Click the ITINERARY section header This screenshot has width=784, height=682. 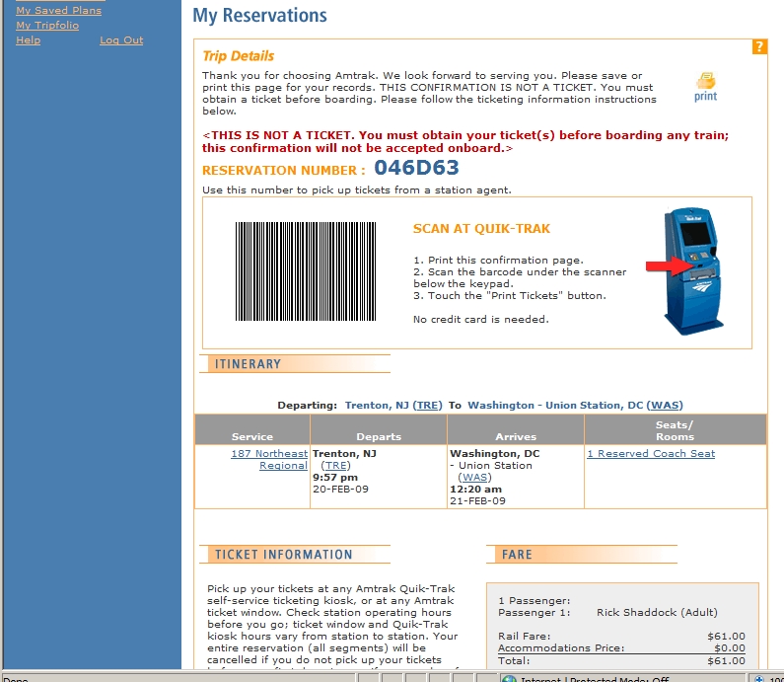tap(295, 364)
